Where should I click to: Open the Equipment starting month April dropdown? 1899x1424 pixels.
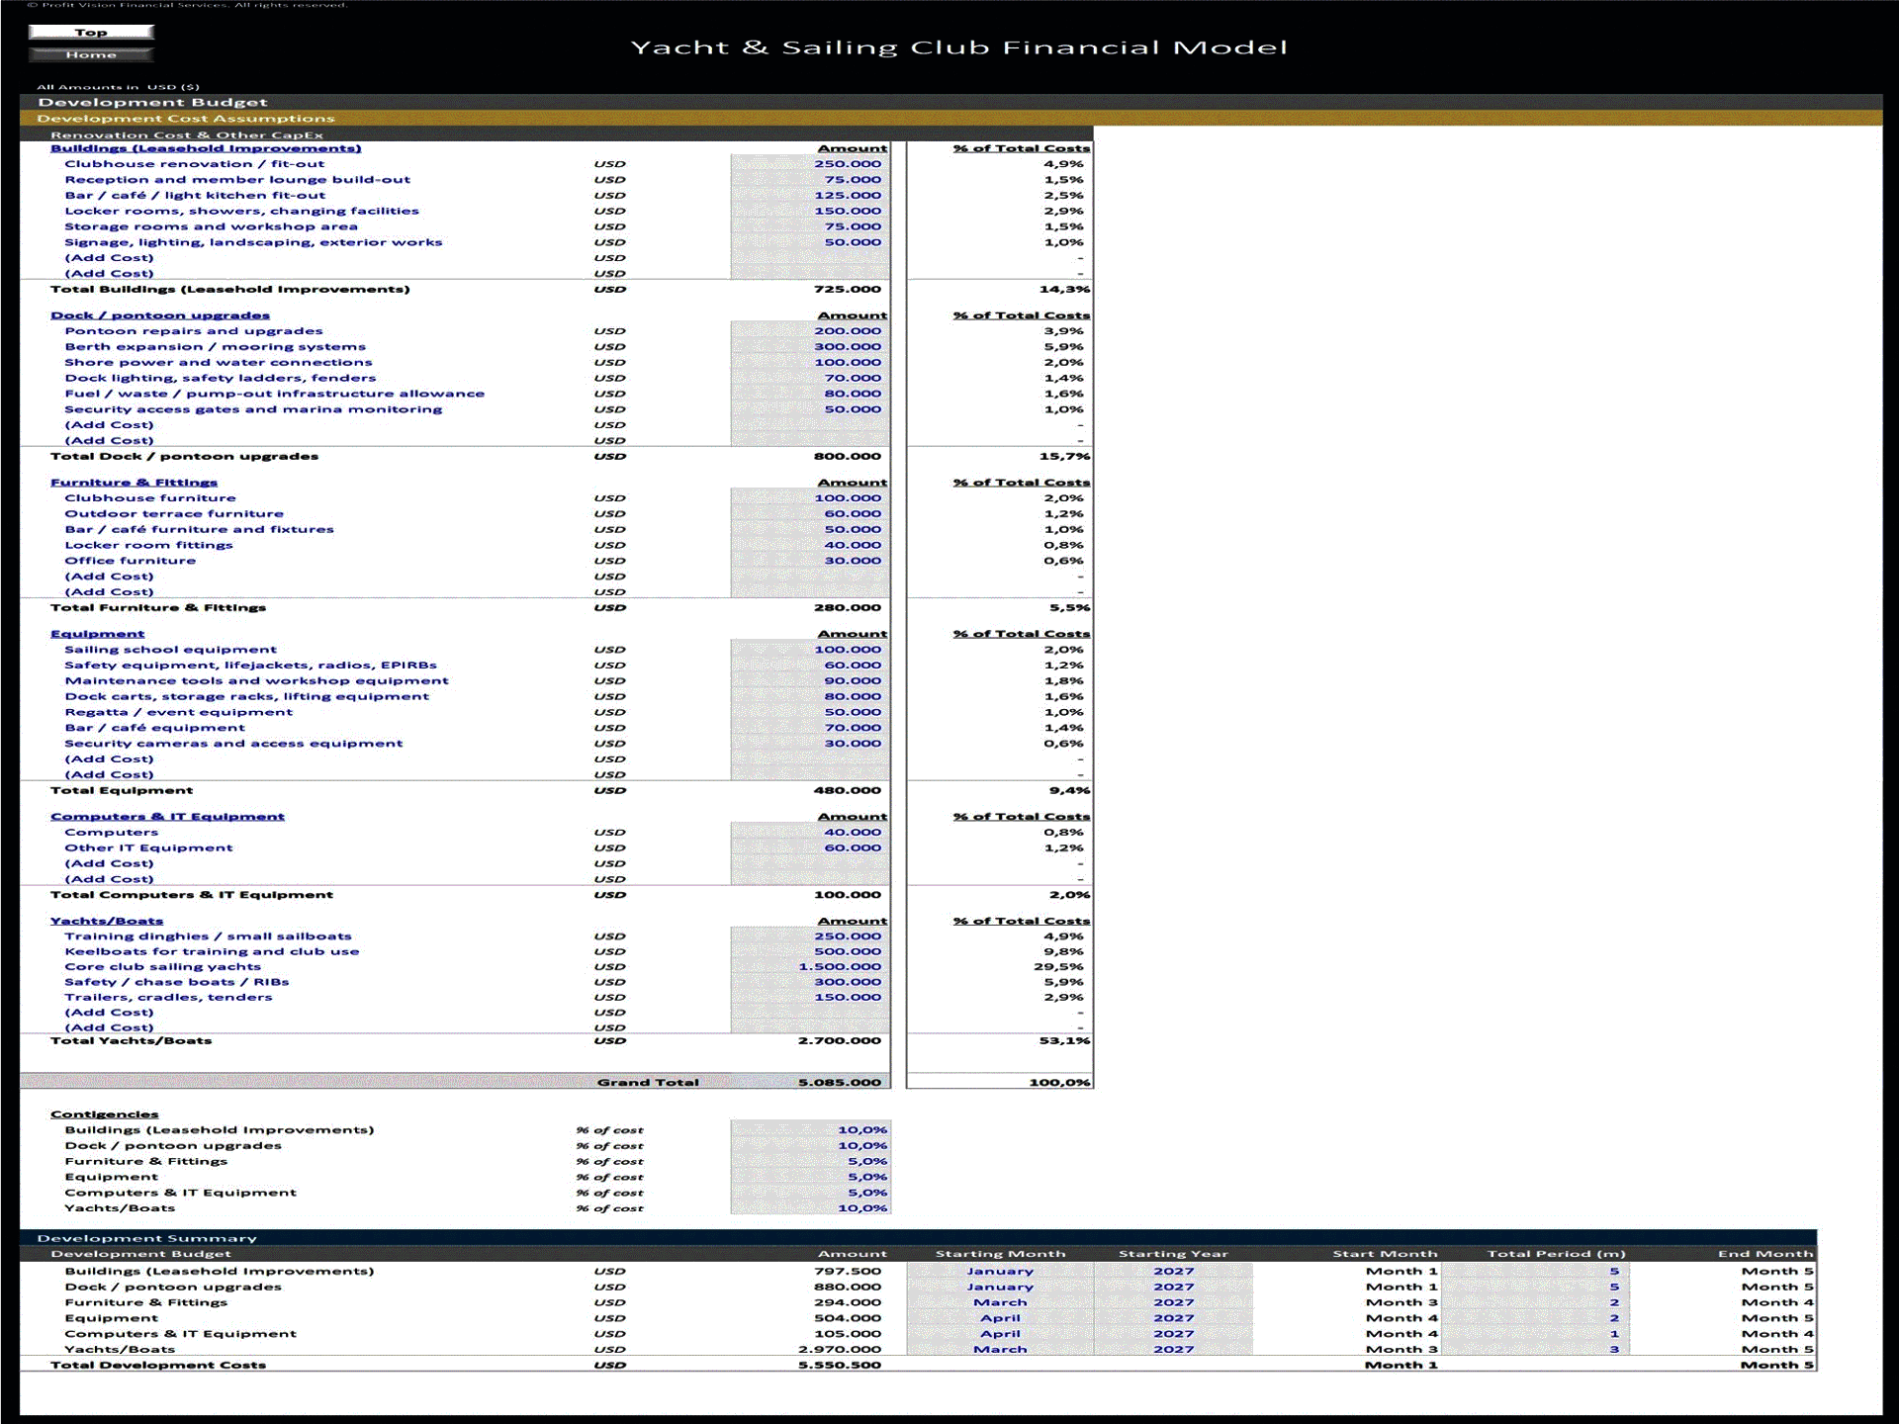1000,1318
